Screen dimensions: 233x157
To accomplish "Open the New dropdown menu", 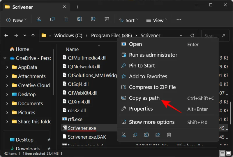I will 16,20.
